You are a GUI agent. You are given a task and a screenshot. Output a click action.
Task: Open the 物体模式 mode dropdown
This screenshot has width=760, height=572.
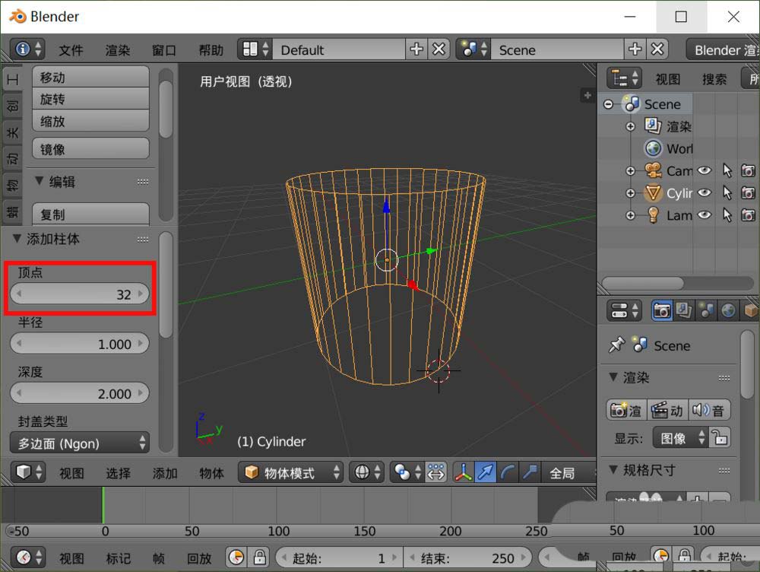point(290,472)
